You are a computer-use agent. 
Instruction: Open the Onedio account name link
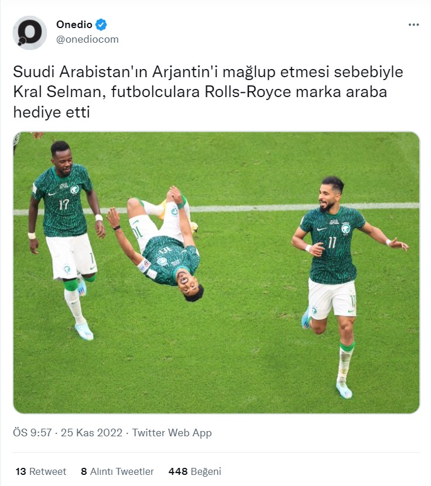click(74, 25)
